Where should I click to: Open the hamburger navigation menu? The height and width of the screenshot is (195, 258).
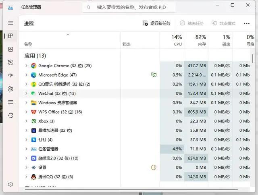click(x=10, y=23)
